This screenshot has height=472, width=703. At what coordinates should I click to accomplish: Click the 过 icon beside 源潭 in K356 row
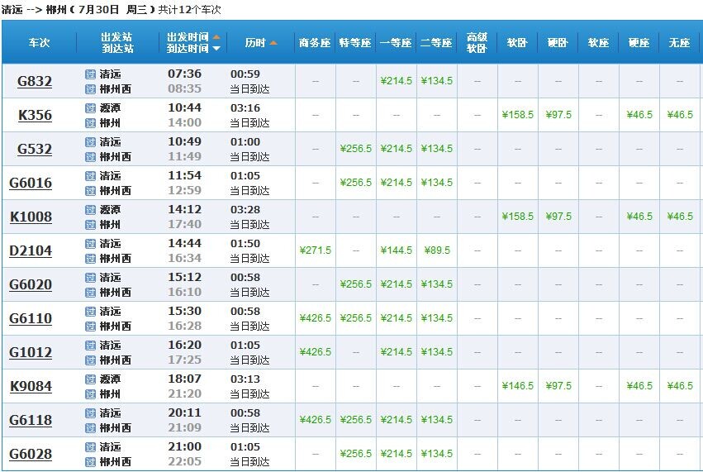click(90, 107)
